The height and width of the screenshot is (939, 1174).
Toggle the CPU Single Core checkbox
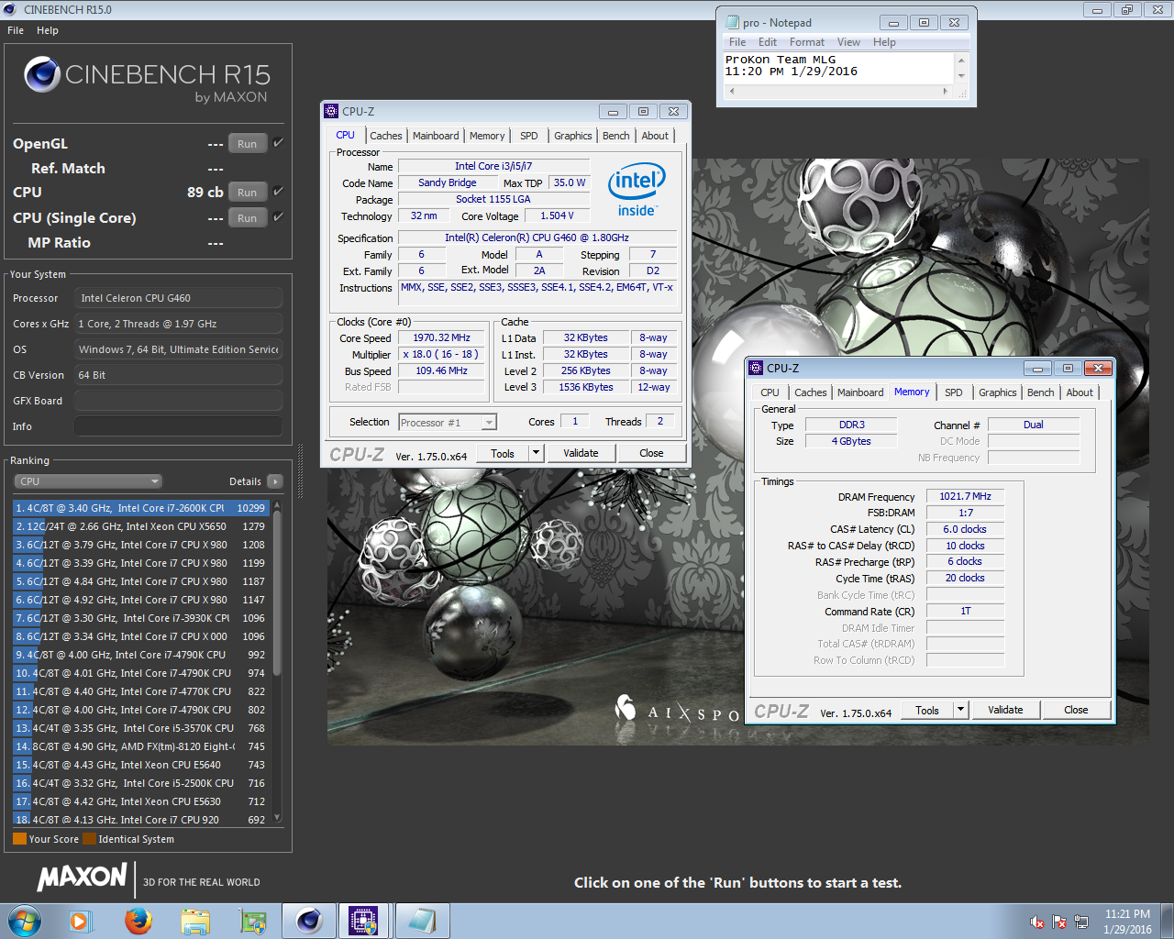tap(278, 217)
